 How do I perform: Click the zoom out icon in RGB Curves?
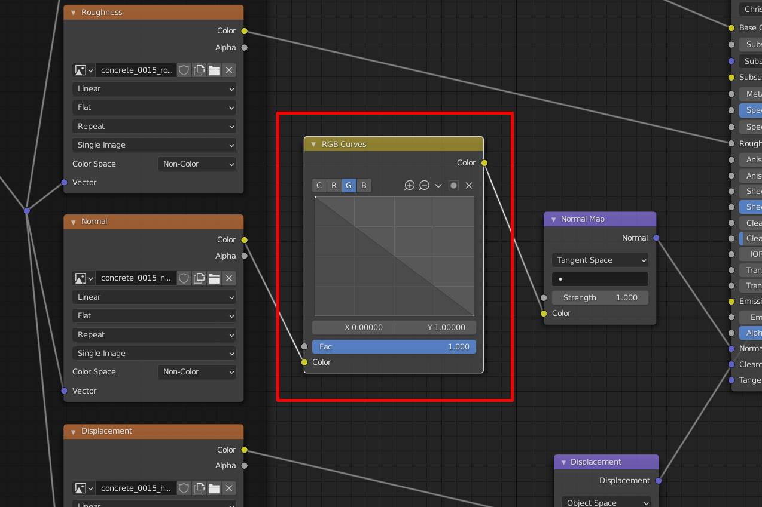[424, 186]
